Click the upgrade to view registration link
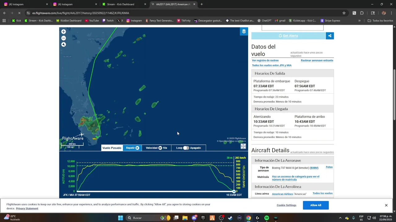The height and width of the screenshot is (222, 396). coord(295,178)
